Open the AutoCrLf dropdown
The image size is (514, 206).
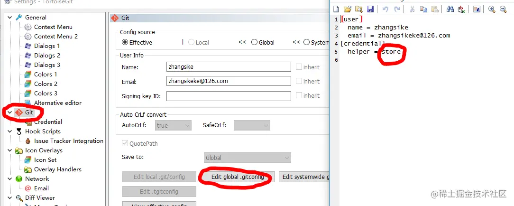173,125
